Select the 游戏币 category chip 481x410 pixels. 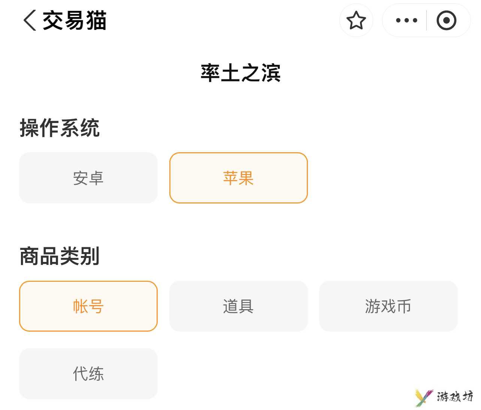click(388, 306)
